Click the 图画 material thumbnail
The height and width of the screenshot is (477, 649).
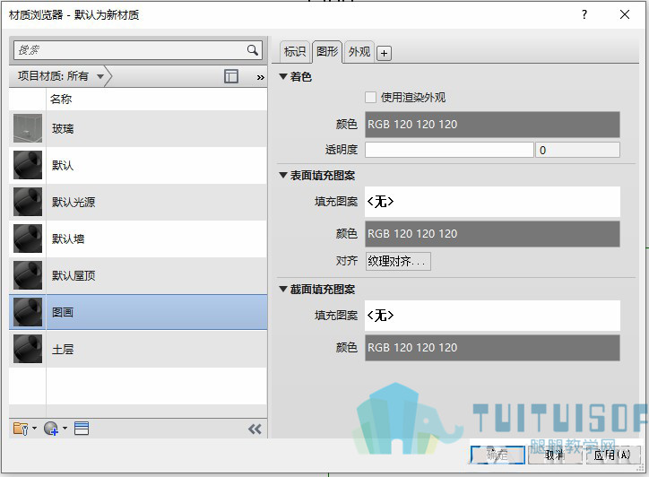(28, 312)
